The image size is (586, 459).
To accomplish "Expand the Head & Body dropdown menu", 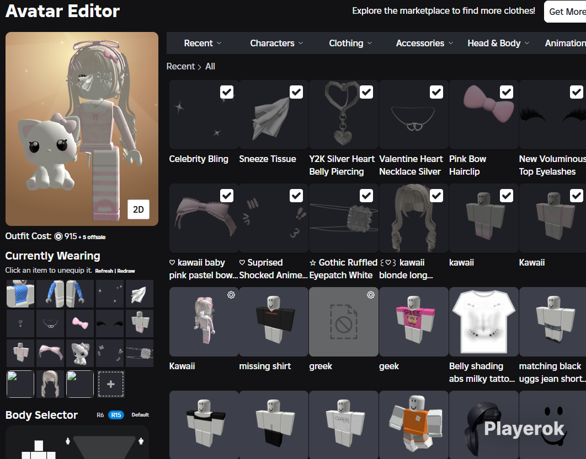I will point(499,44).
